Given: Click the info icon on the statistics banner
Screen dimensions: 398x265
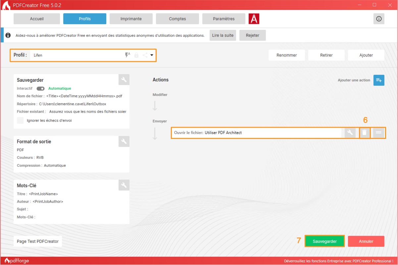Looking at the screenshot, I should click(8, 35).
